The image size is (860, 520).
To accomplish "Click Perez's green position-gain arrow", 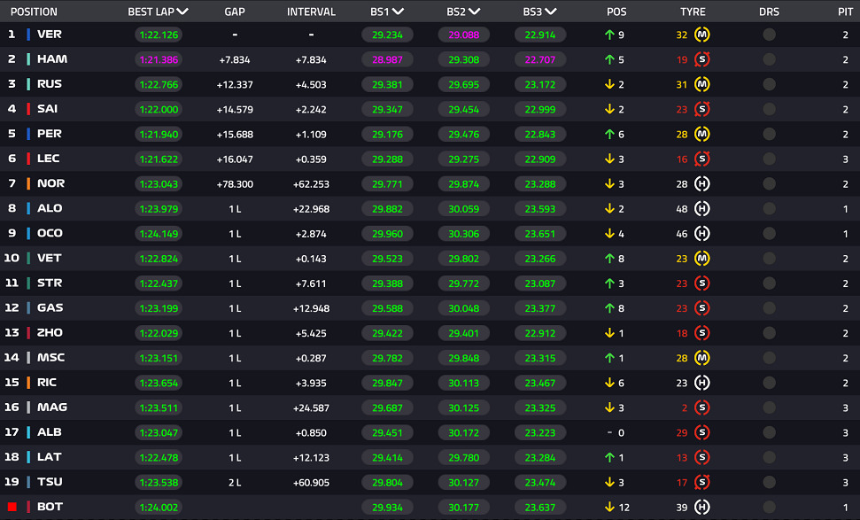I will click(x=609, y=134).
